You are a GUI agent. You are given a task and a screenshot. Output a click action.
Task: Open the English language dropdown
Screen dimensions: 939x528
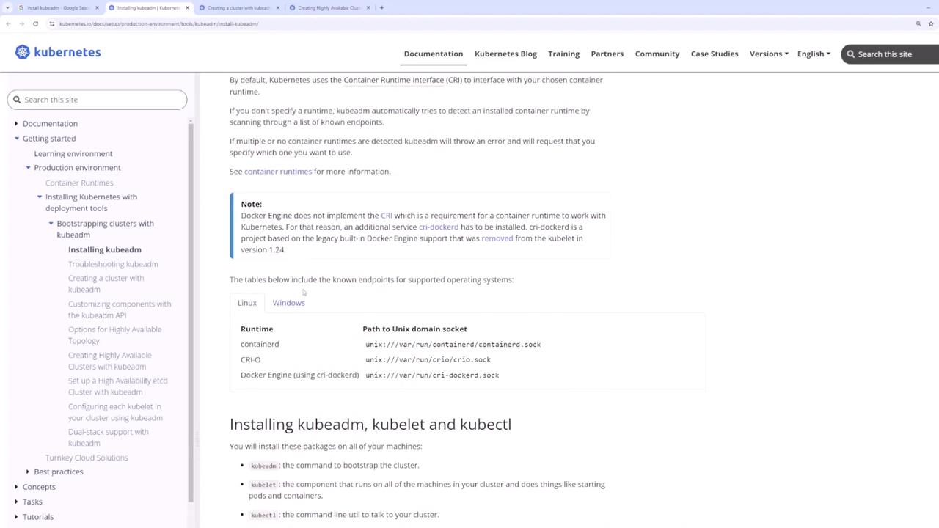tap(814, 54)
